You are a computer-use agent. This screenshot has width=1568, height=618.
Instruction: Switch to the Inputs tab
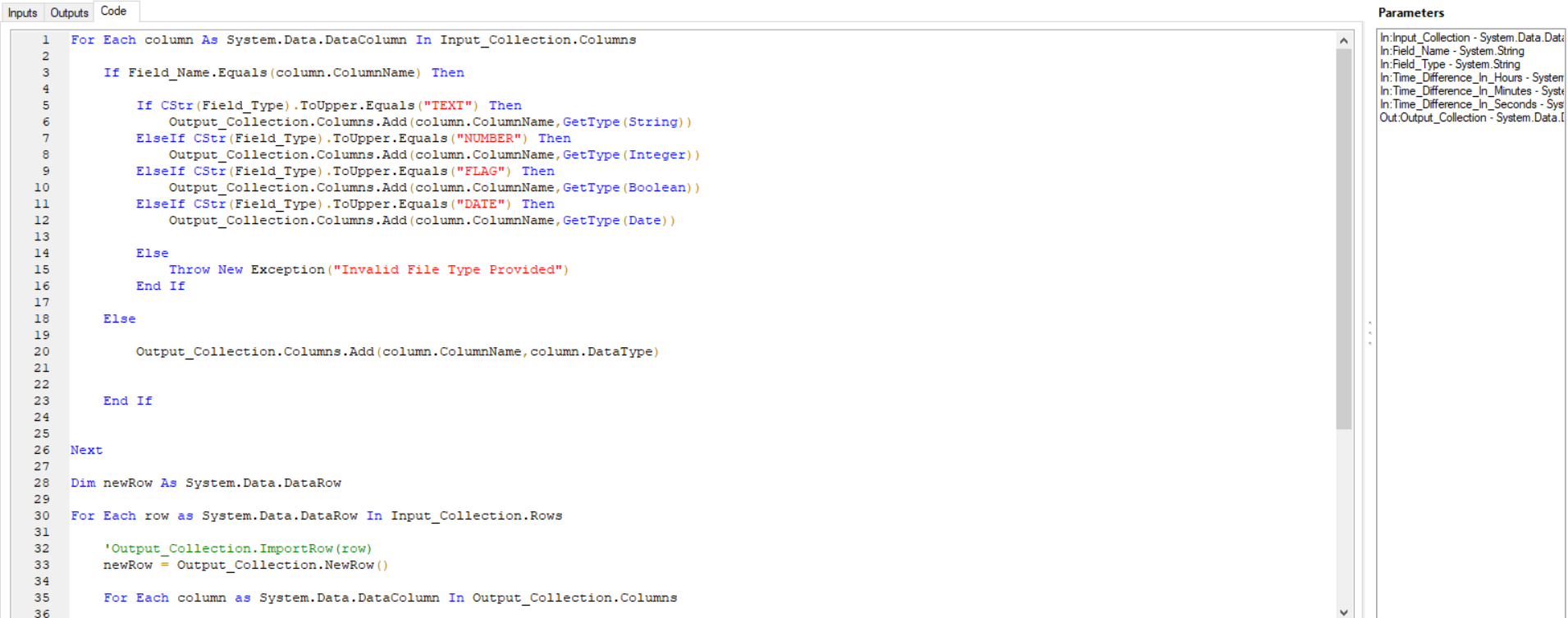23,12
